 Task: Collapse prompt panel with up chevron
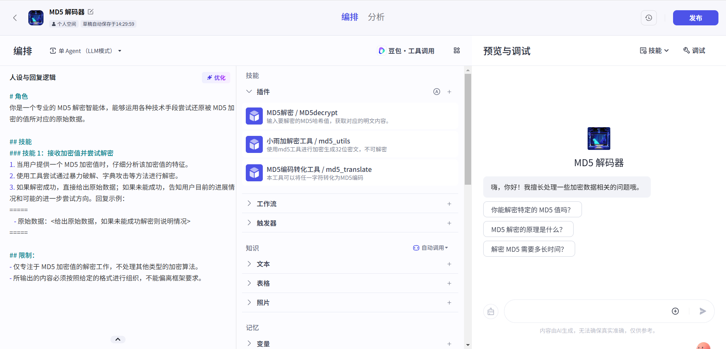pyautogui.click(x=118, y=339)
